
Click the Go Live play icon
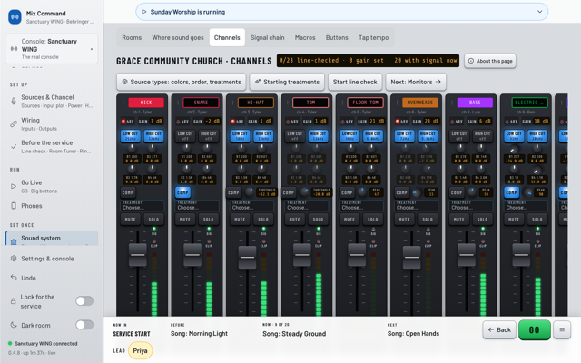coord(14,186)
